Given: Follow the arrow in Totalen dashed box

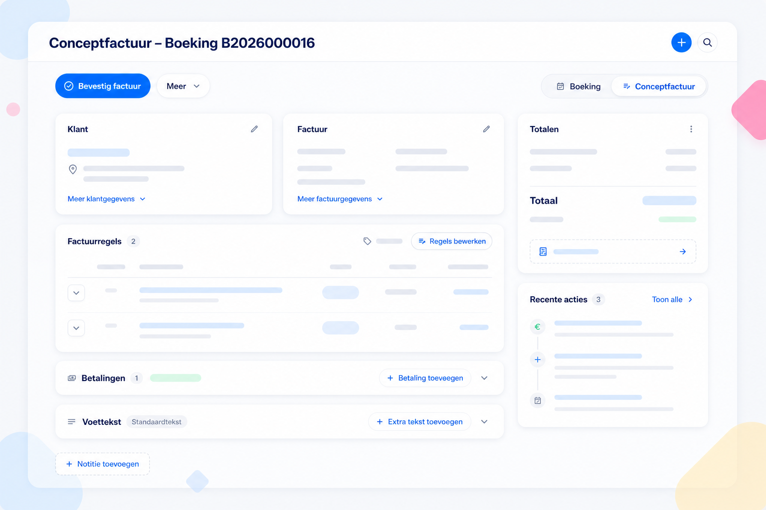Looking at the screenshot, I should click(683, 252).
